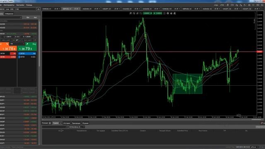Click the green sell button in chart toolbar
The image size is (265, 149).
coord(147,13)
